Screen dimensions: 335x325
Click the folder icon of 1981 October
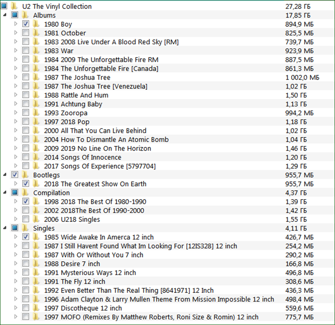[x=36, y=33]
